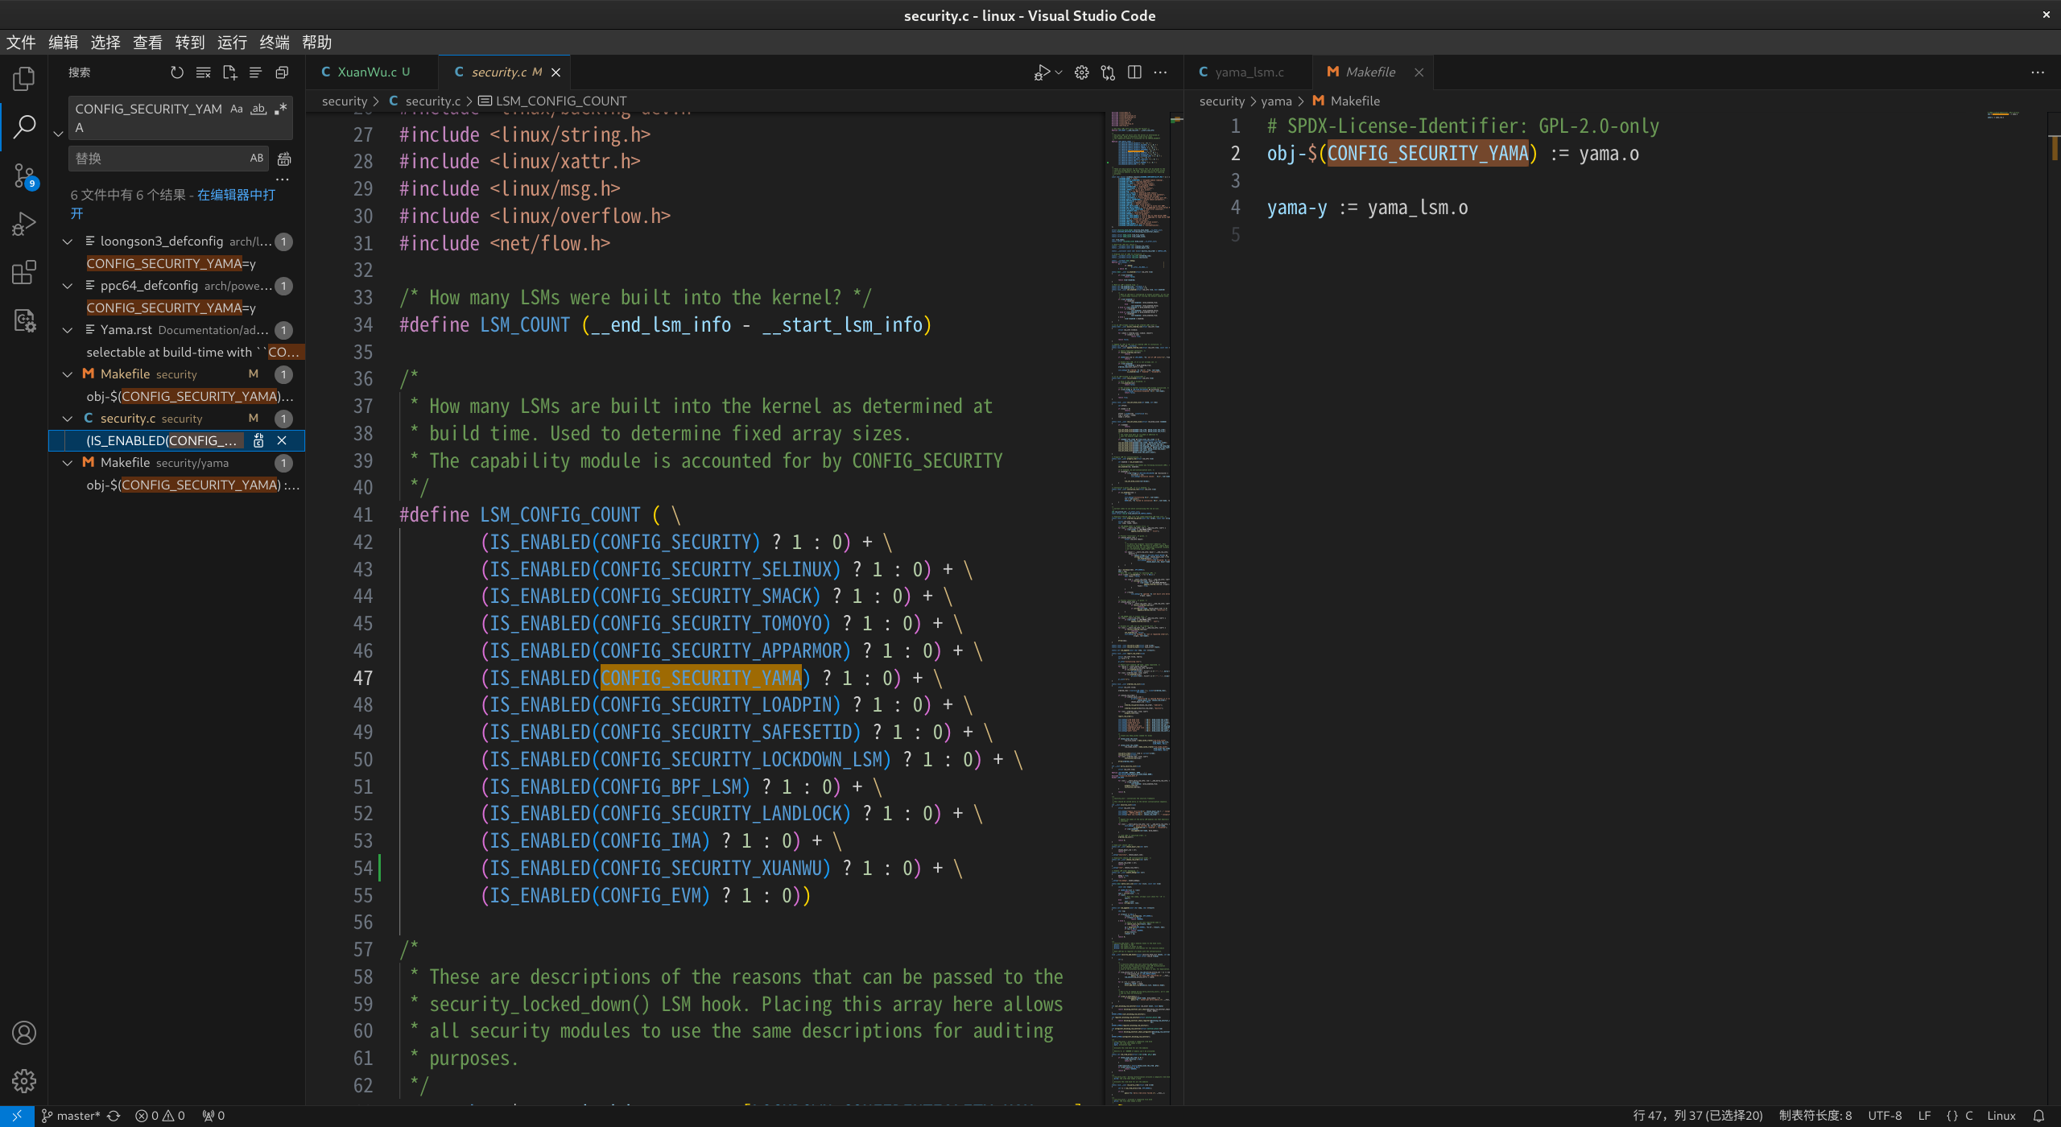Screen dimensions: 2061x1127
Task: Toggle search details with the ellipsis
Action: [283, 180]
